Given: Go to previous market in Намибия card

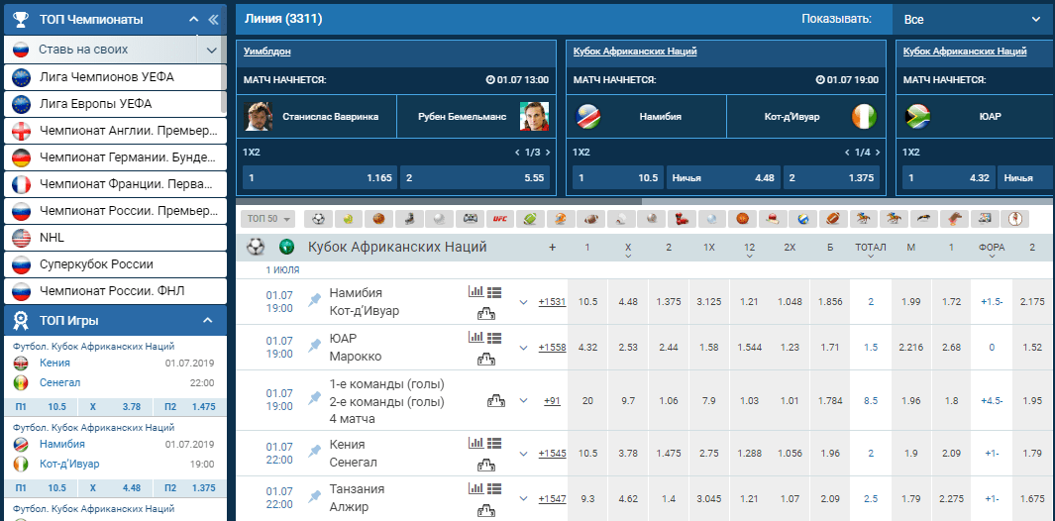Looking at the screenshot, I should click(x=846, y=153).
